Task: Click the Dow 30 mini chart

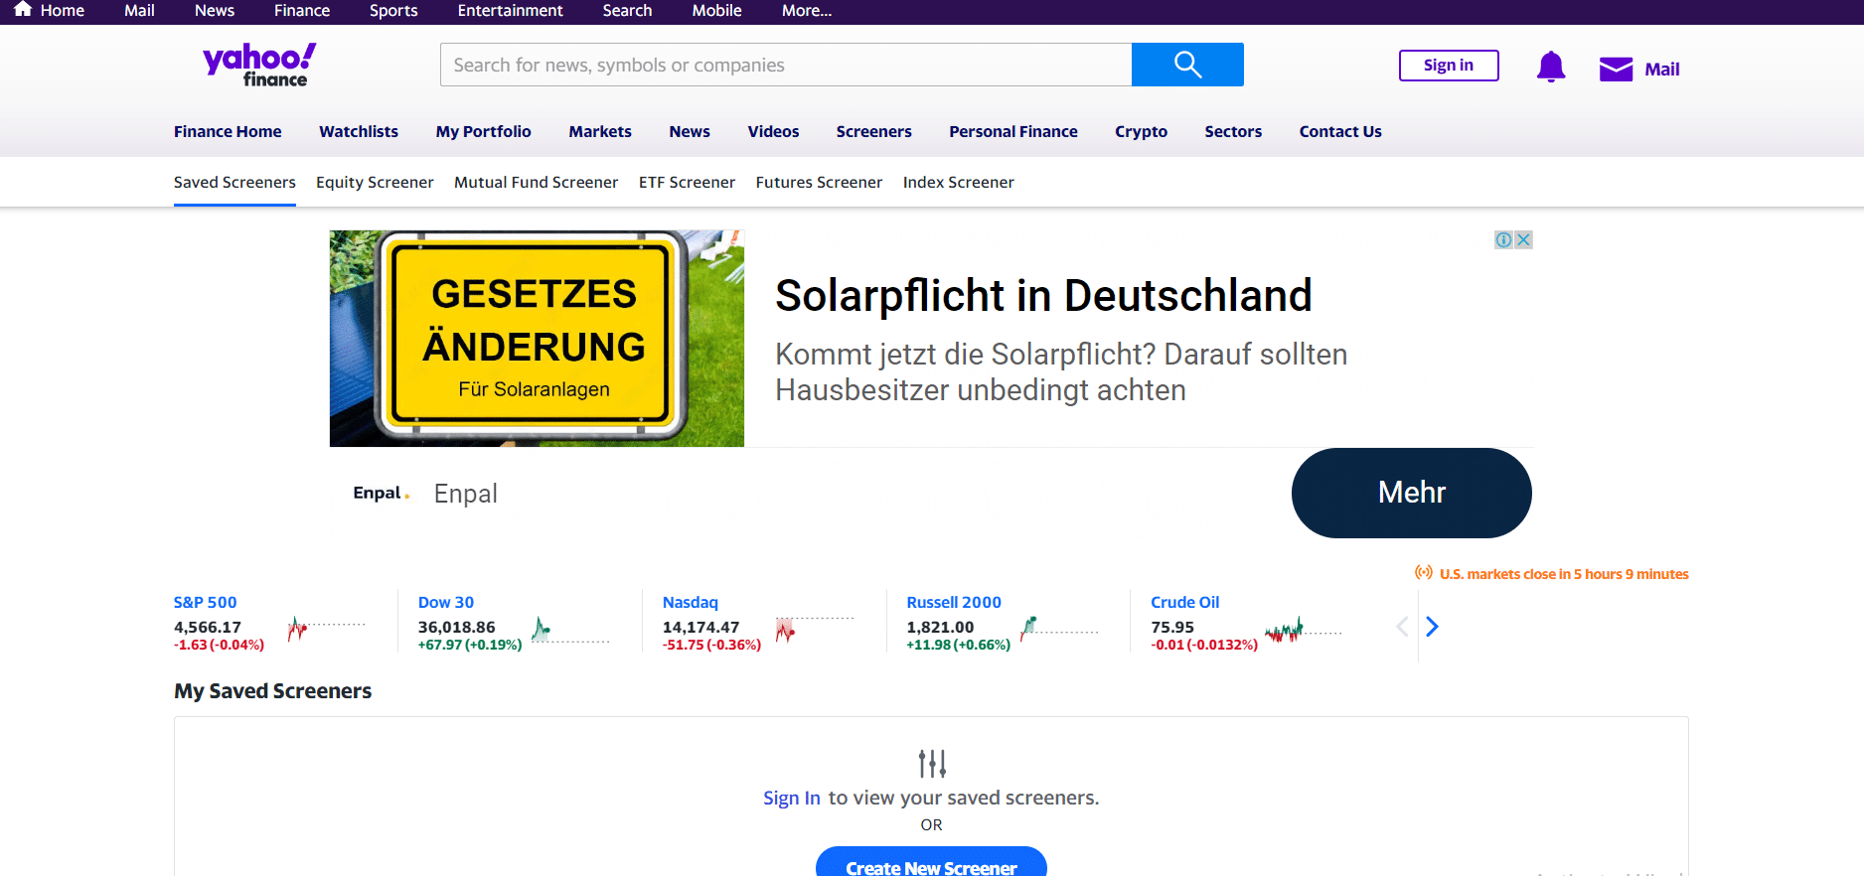Action: [571, 629]
